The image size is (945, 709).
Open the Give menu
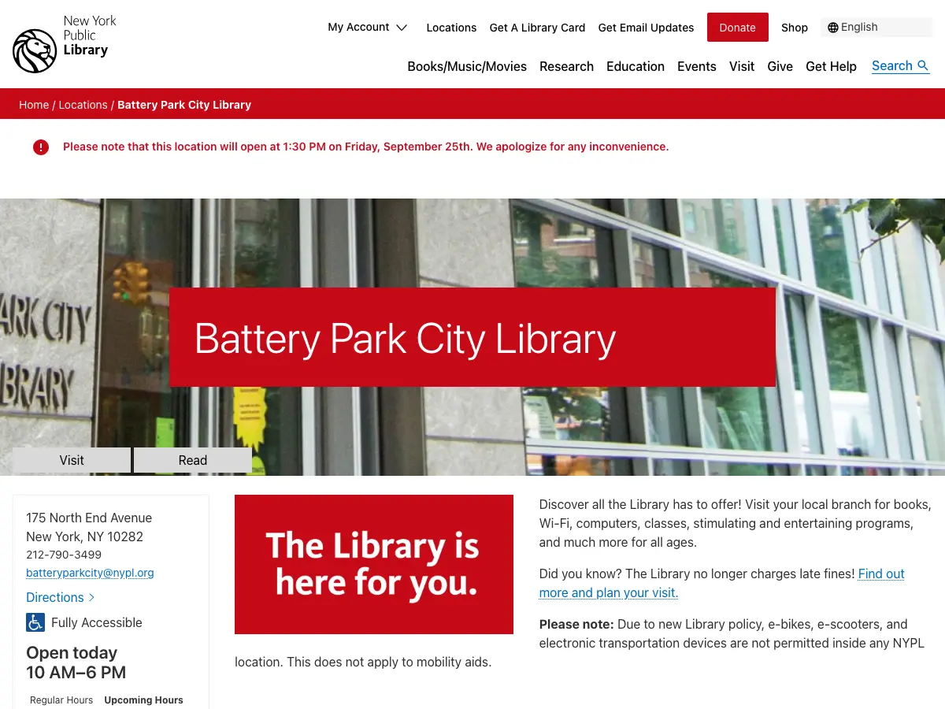coord(780,66)
